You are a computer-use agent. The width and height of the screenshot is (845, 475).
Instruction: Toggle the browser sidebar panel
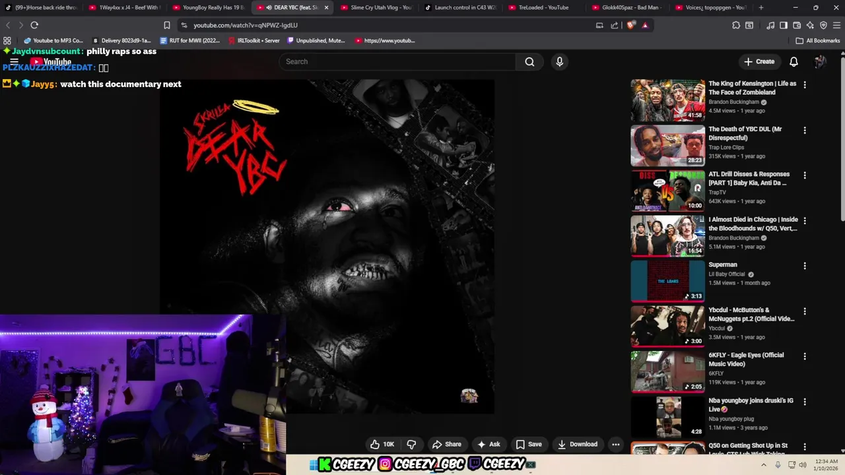[x=784, y=25]
